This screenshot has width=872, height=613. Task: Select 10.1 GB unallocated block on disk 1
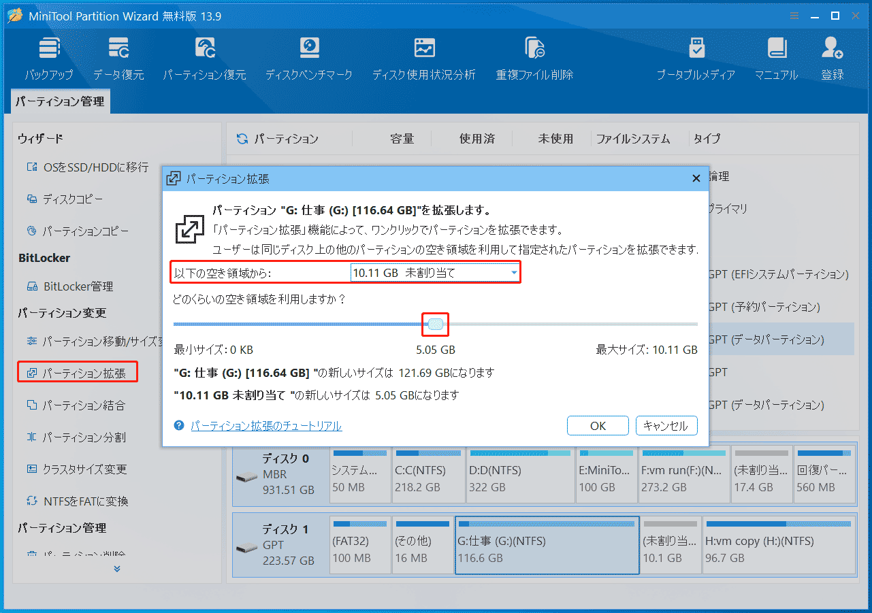[x=671, y=545]
